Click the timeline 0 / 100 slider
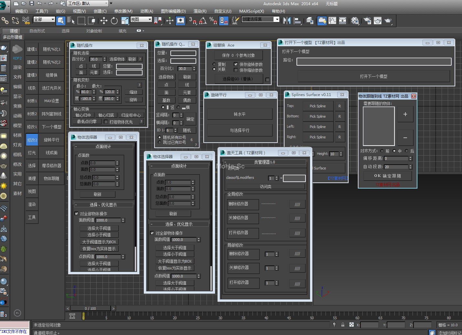Image resolution: width=462 pixels, height=335 pixels. [90, 308]
